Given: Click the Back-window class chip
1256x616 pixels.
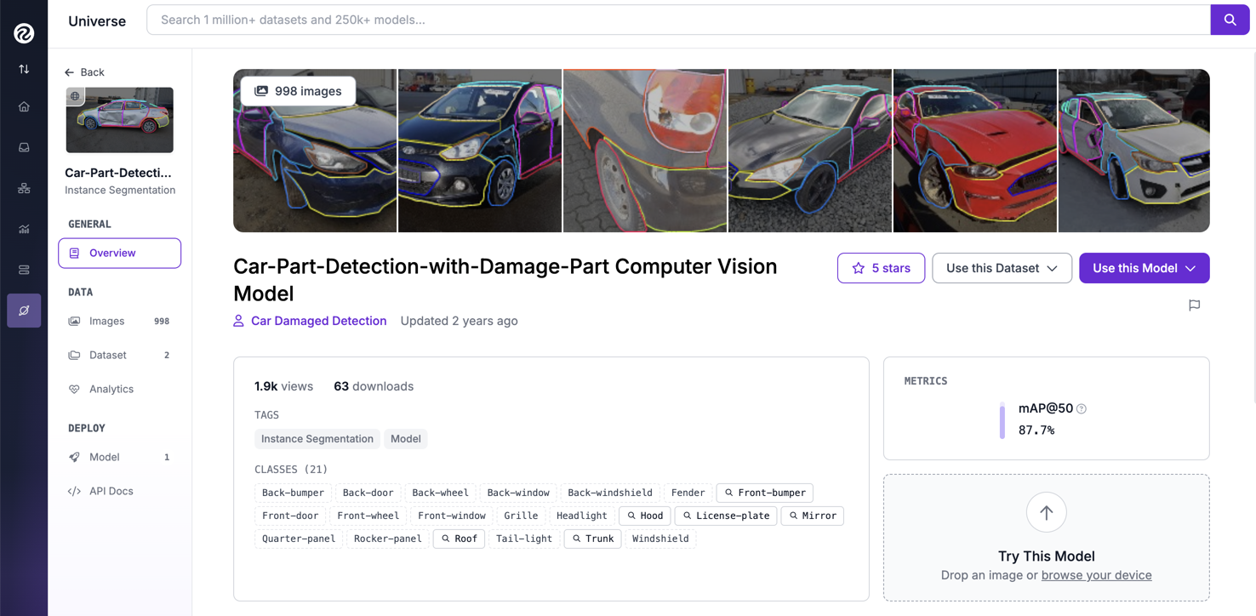Looking at the screenshot, I should [518, 493].
